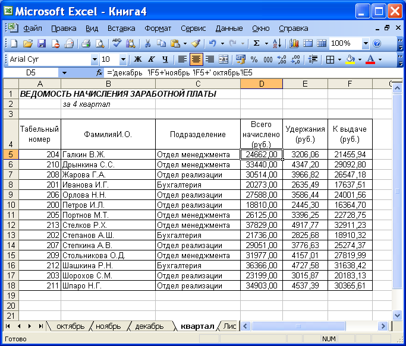Paste with the clipboard icon
Image resolution: width=406 pixels, height=346 pixels.
[x=175, y=43]
